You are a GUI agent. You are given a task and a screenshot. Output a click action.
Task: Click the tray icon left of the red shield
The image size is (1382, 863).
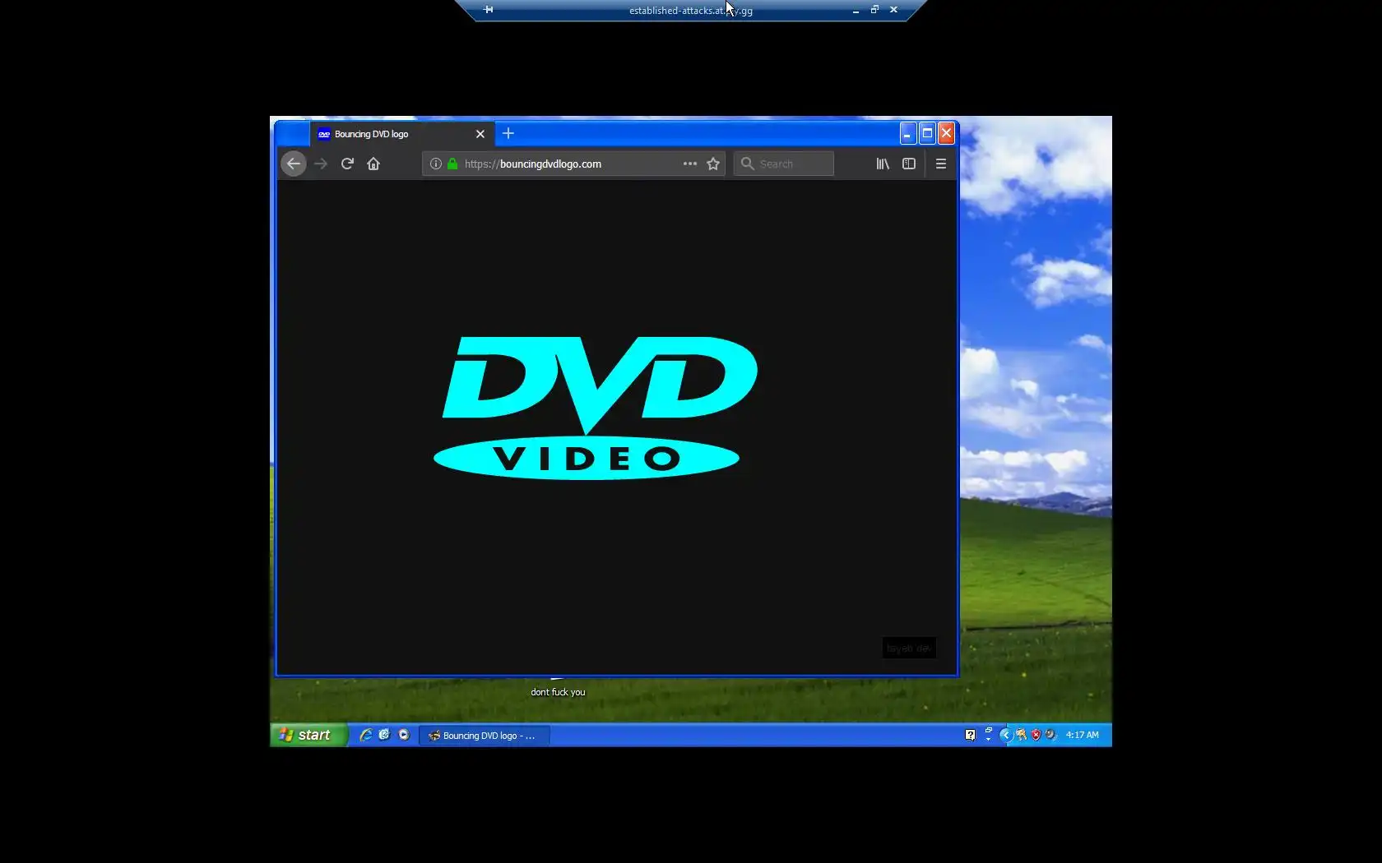click(x=1021, y=735)
